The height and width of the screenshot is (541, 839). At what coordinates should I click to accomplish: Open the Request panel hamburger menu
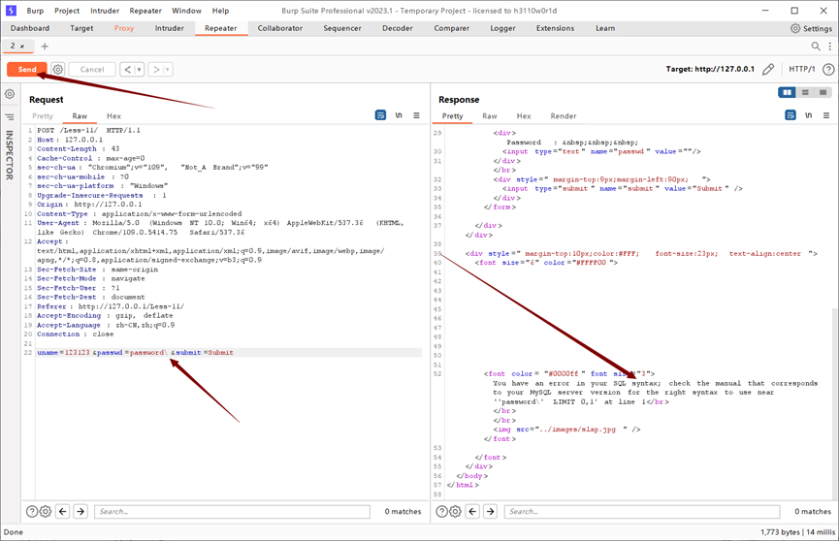[416, 115]
